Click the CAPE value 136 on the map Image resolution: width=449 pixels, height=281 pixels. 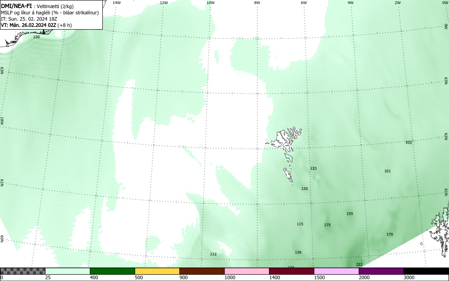pos(298,252)
